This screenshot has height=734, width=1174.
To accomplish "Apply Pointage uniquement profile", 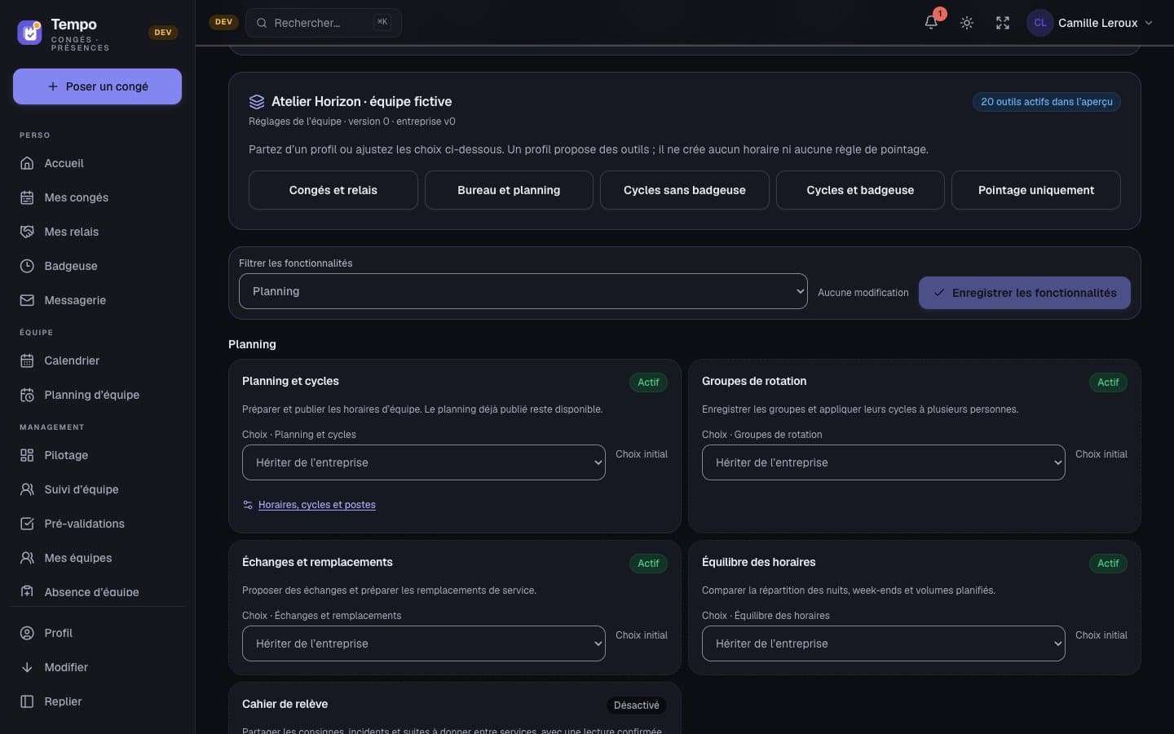I will click(x=1036, y=190).
